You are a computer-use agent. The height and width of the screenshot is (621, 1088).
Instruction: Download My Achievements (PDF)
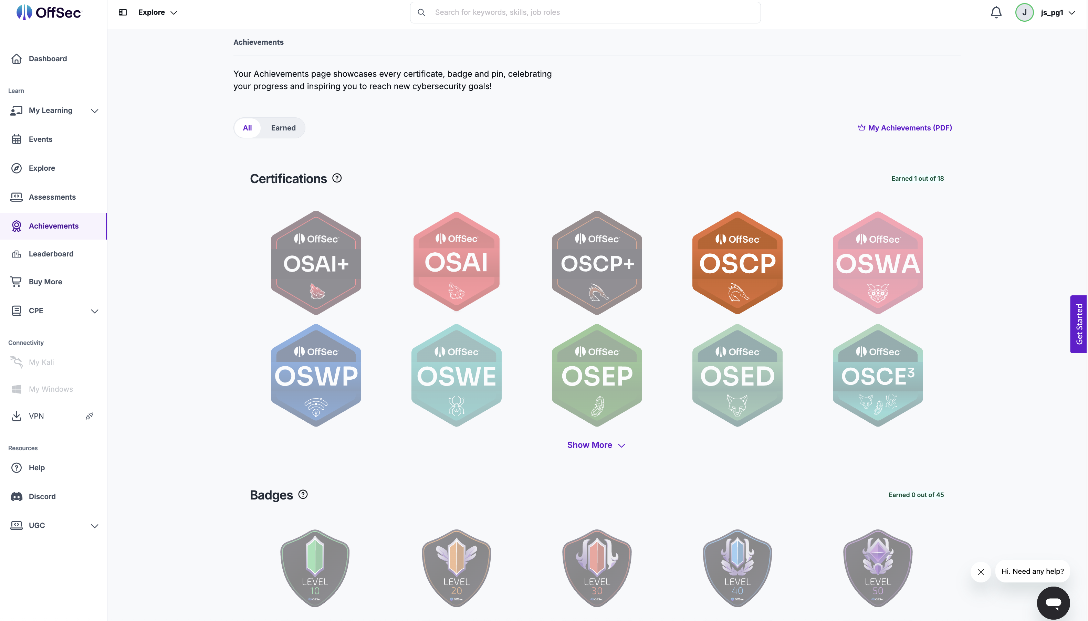[x=904, y=127]
